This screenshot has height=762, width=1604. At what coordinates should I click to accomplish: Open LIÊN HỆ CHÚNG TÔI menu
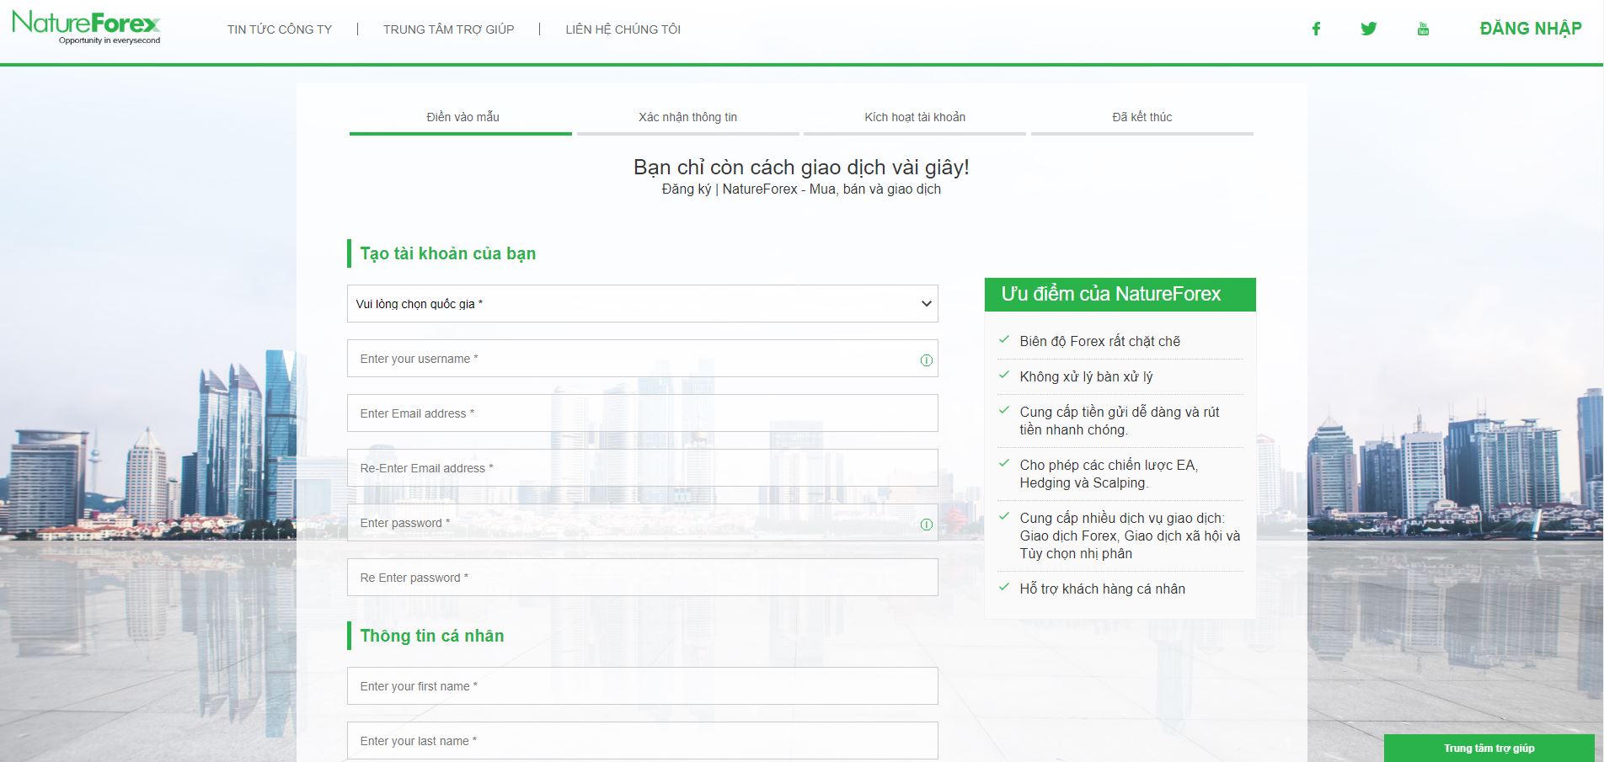623,29
